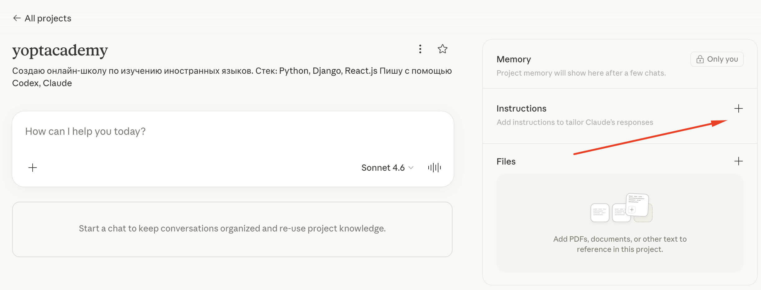Screen dimensions: 761x290
Task: Click the yoptacademy project title
Action: tap(60, 50)
